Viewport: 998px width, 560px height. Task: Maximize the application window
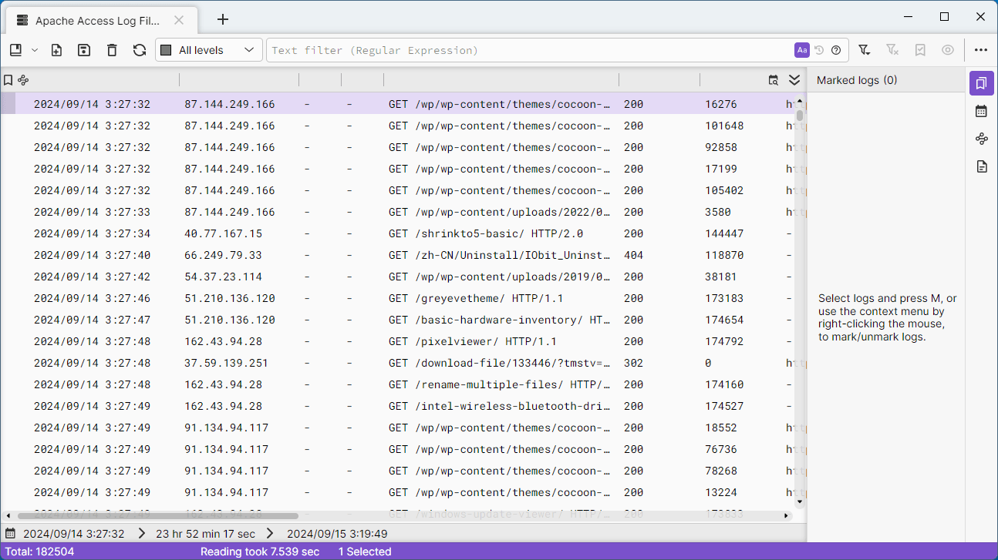click(x=944, y=17)
